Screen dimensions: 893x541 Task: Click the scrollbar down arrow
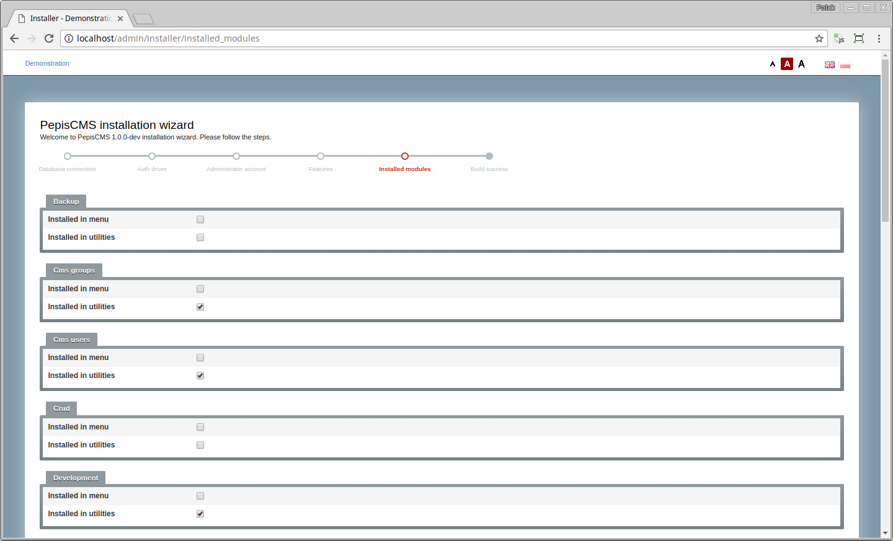[885, 533]
